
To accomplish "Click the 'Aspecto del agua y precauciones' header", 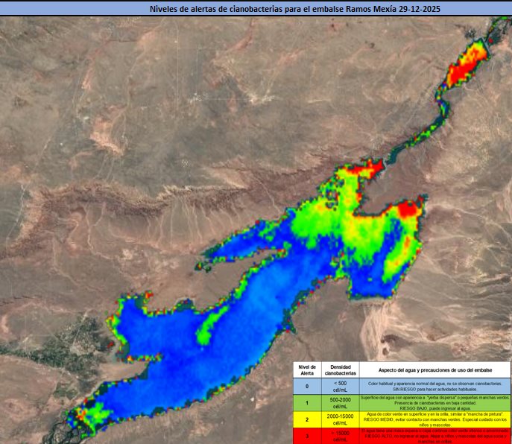I will pyautogui.click(x=434, y=370).
